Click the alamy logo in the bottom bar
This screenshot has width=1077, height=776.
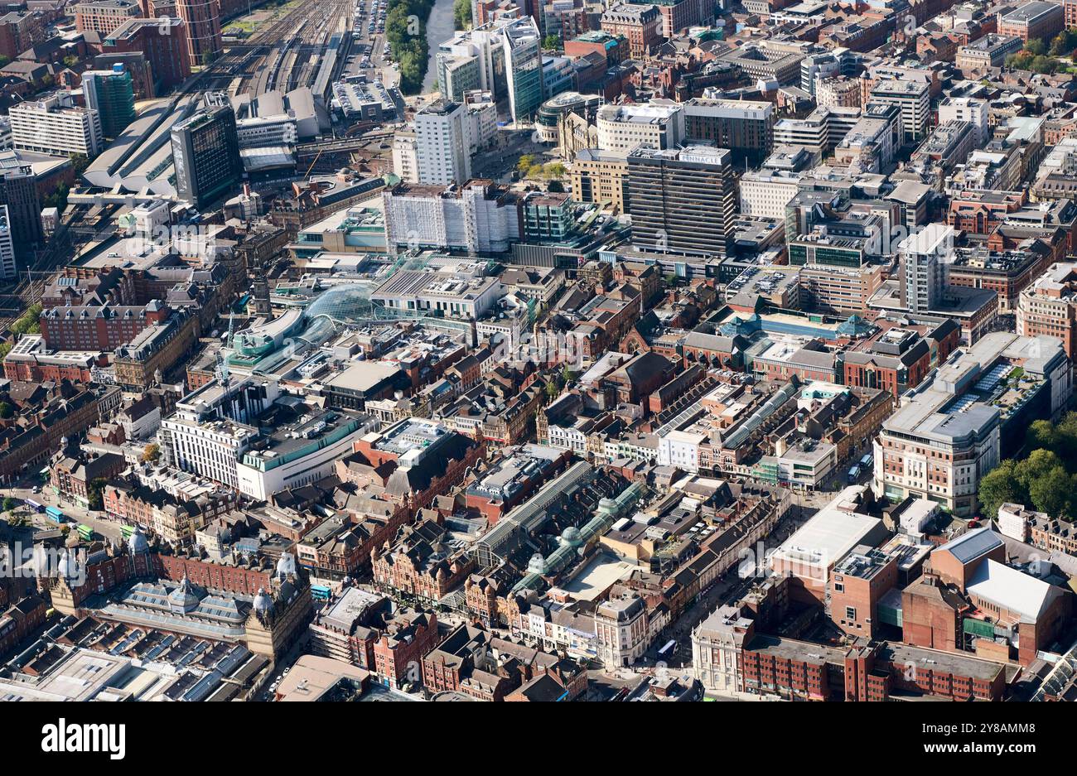pyautogui.click(x=84, y=738)
